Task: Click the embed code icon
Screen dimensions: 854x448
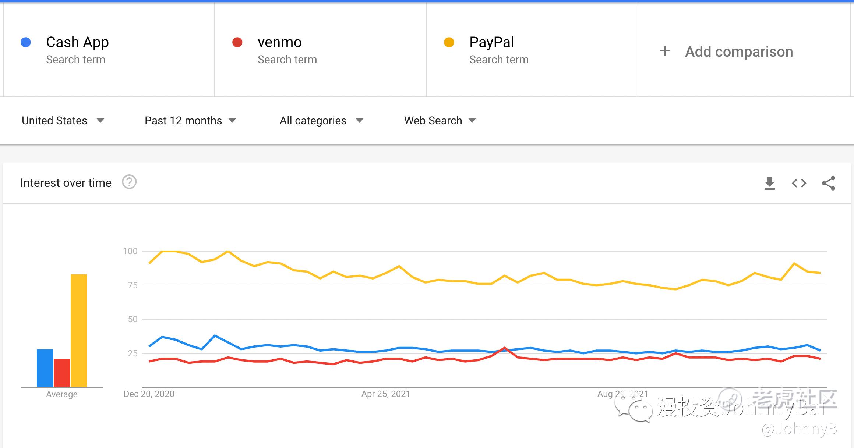Action: tap(799, 183)
